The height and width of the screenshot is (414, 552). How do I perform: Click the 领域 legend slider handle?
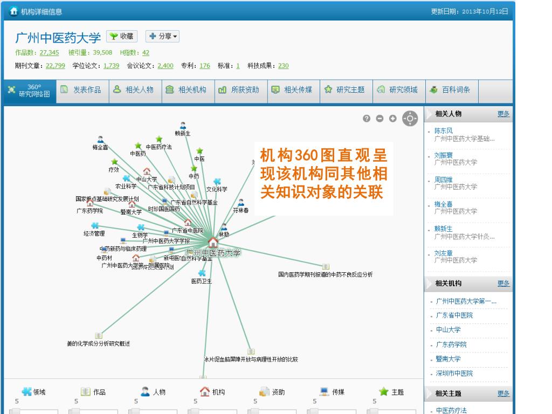15,411
